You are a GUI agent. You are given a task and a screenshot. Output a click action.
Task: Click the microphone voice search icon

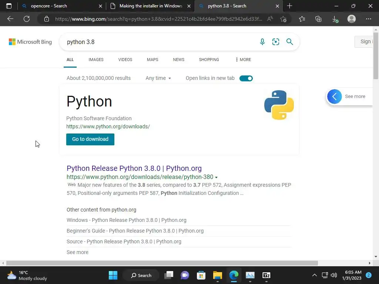click(x=262, y=42)
